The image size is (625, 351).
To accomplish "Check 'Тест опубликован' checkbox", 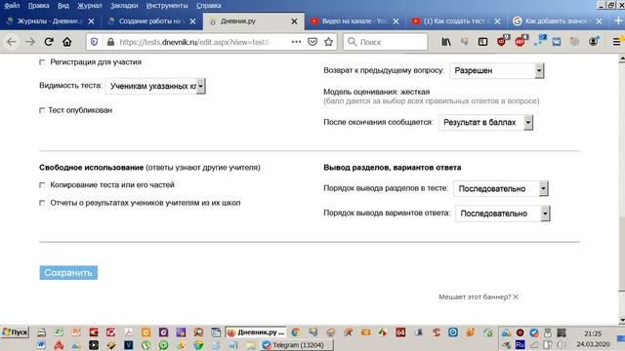I will pyautogui.click(x=42, y=110).
